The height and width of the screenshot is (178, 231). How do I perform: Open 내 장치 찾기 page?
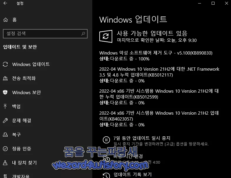[x=24, y=163]
